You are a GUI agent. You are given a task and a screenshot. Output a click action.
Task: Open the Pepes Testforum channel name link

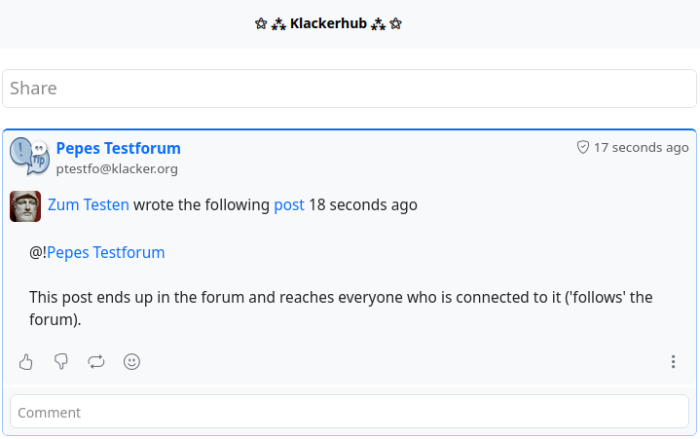(x=118, y=148)
